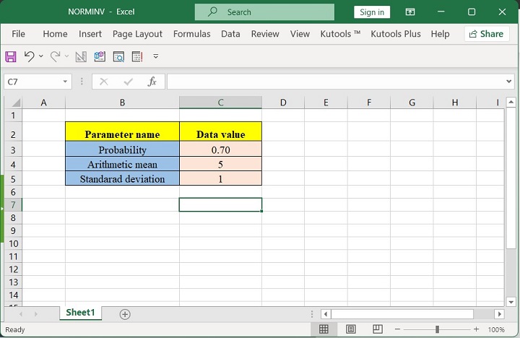Click into the Name Box showing C7

pyautogui.click(x=32, y=82)
